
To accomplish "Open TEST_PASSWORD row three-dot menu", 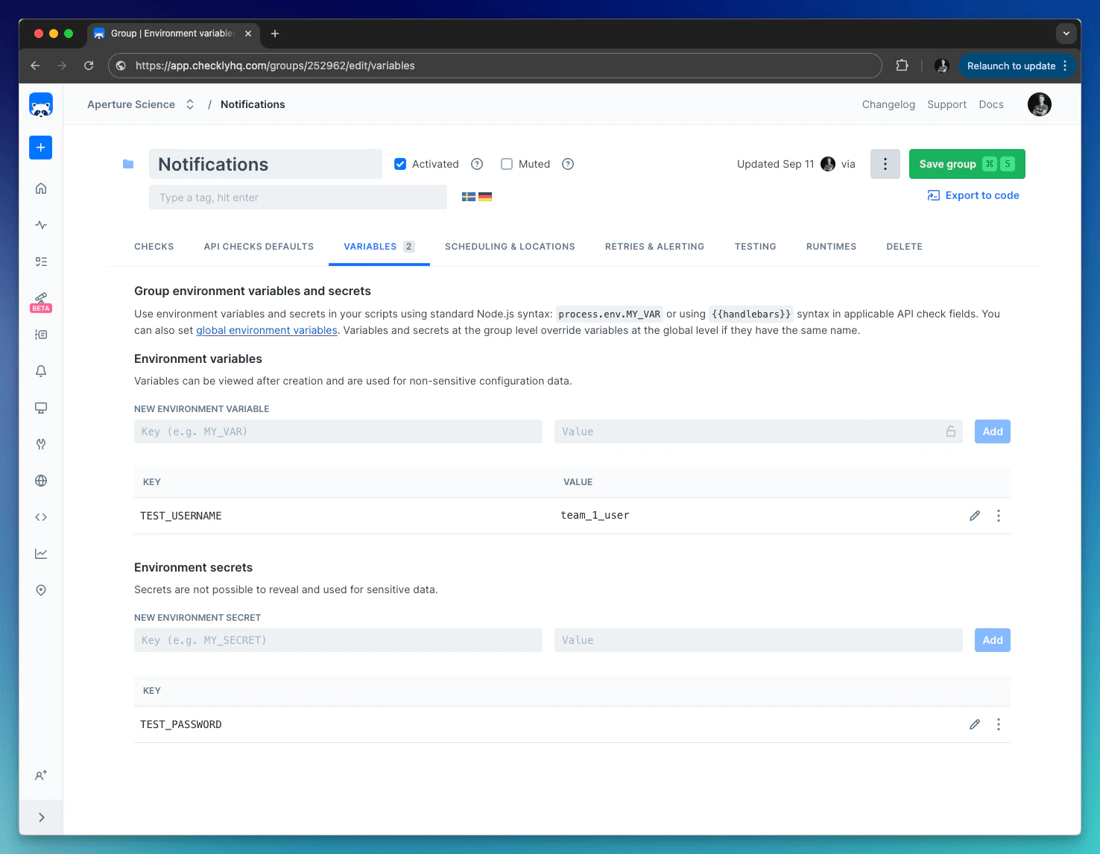I will [999, 724].
